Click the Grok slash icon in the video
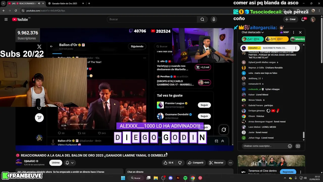 224,130
